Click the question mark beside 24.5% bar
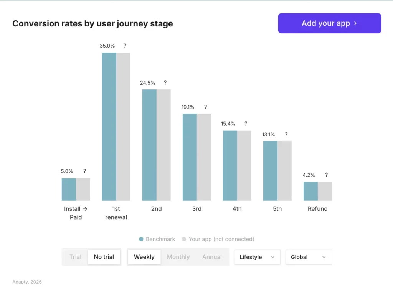Viewport: 393px width, 297px height. coord(165,83)
